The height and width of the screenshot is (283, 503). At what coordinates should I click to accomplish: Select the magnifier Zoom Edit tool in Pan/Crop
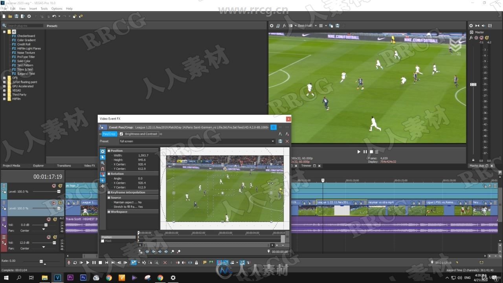coord(103,163)
